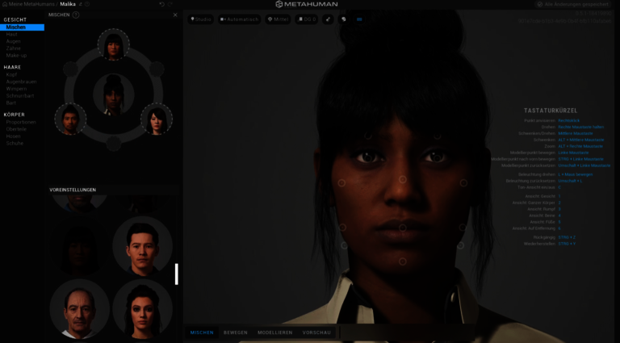Click the empty upper-right blend slot
Viewport: 620px width, 343px height.
click(x=157, y=69)
